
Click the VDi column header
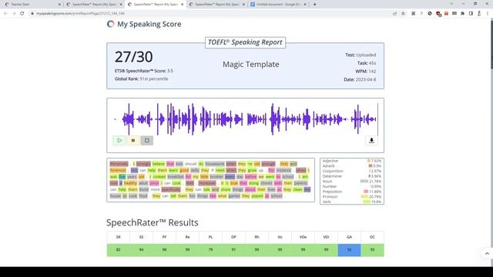coord(326,237)
